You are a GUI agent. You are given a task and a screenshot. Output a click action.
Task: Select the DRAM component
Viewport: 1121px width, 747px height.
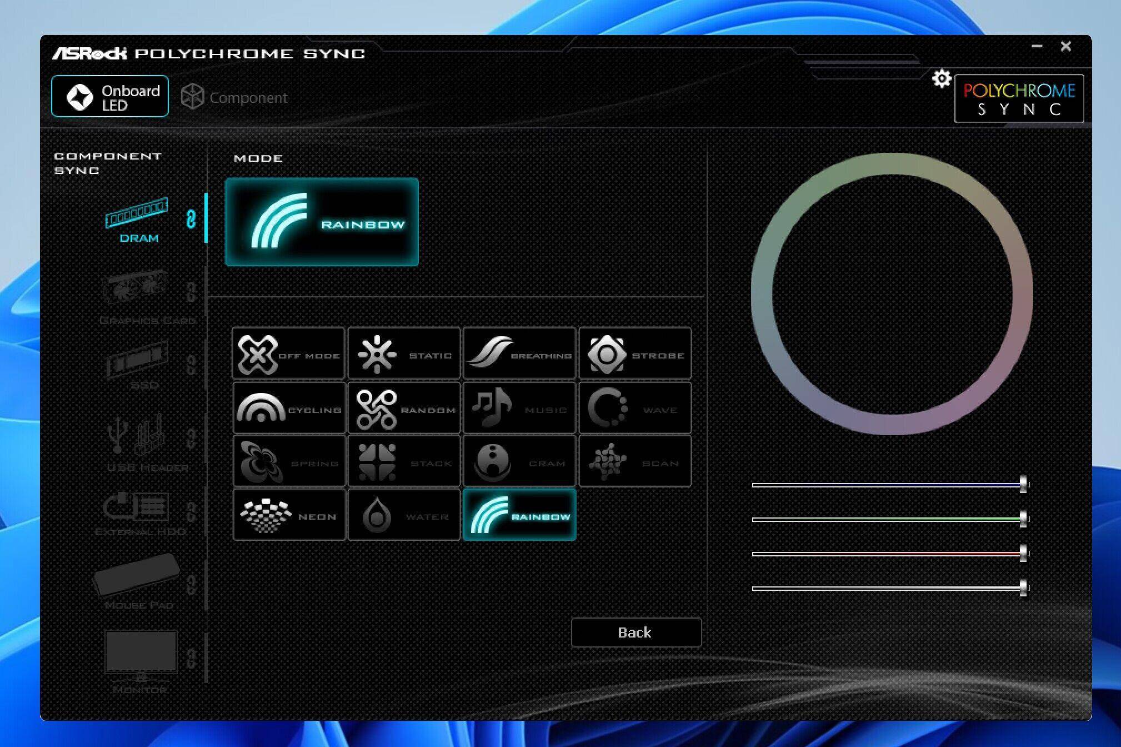(137, 220)
